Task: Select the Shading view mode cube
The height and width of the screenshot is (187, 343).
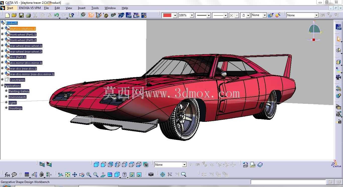Action: [x=96, y=165]
